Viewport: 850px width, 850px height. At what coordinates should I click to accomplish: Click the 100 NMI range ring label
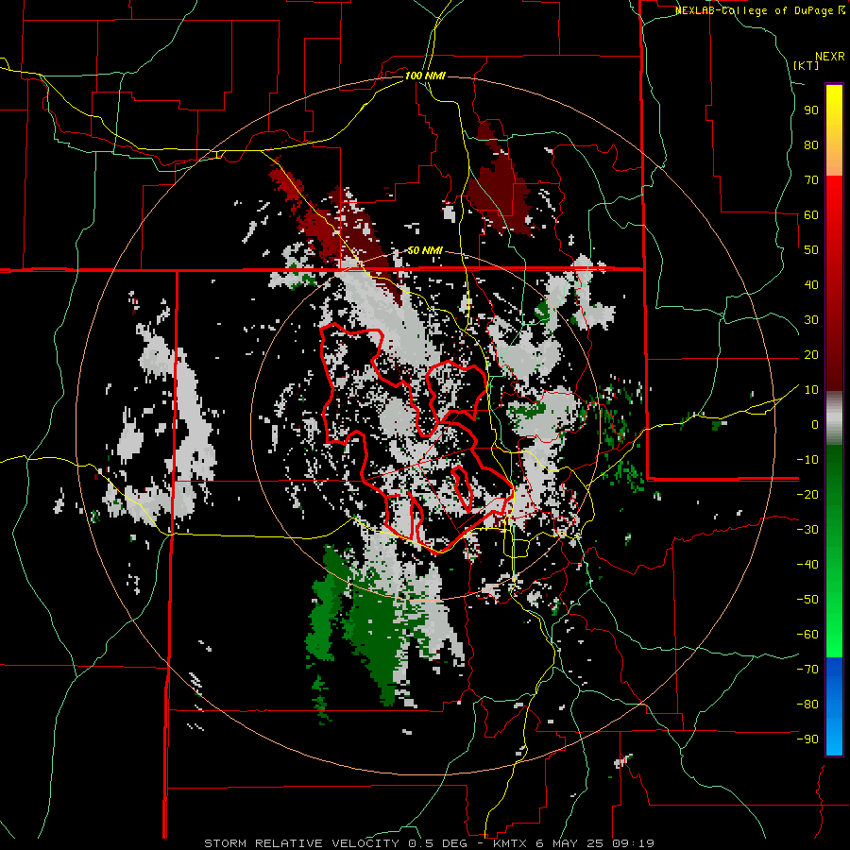coord(425,76)
